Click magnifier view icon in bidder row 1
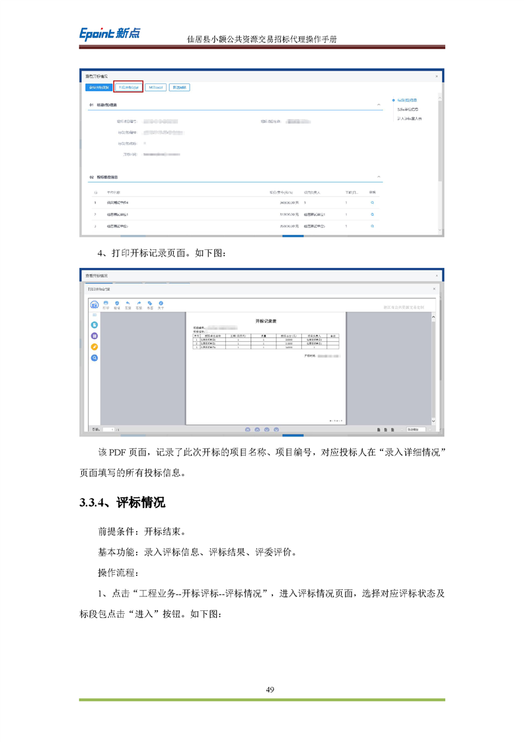524x742 pixels. click(372, 202)
